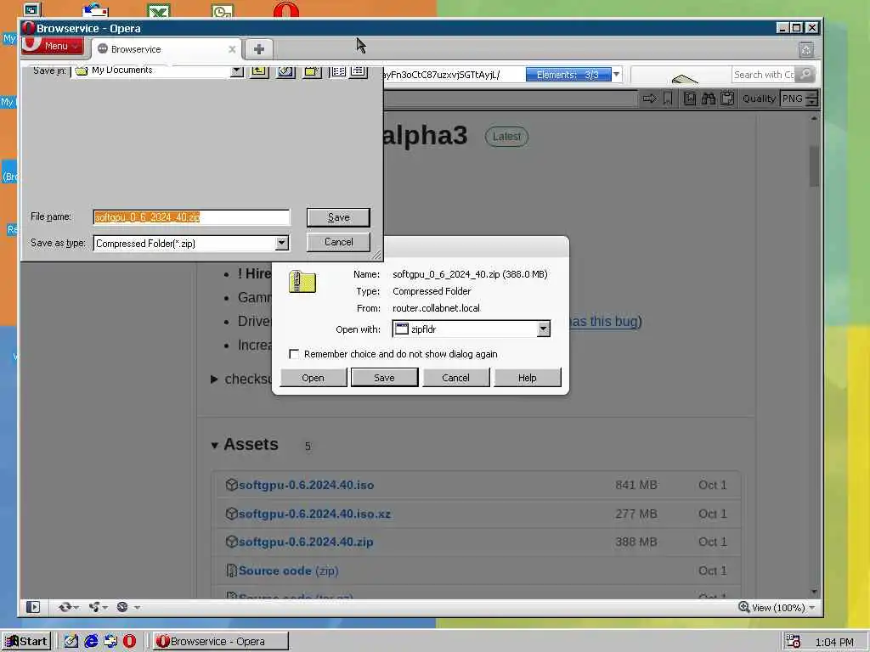Close the Browservice tab
The width and height of the screenshot is (870, 652).
(x=232, y=49)
